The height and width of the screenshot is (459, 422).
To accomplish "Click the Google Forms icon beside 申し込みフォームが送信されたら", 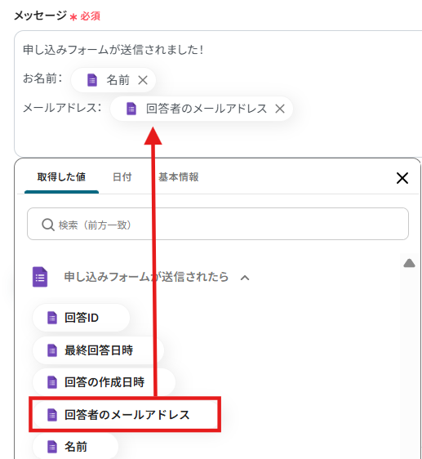I will (40, 277).
